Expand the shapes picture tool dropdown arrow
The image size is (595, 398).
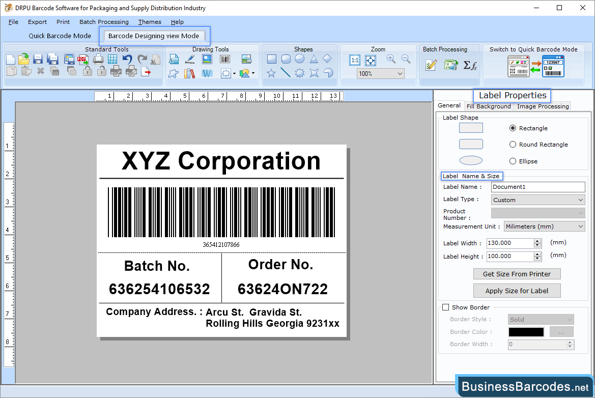253,73
